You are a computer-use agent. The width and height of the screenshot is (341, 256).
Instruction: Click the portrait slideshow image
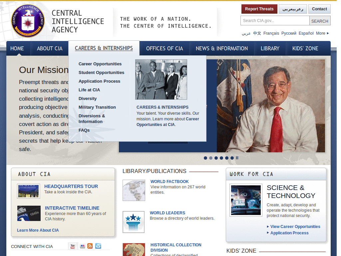[271, 106]
